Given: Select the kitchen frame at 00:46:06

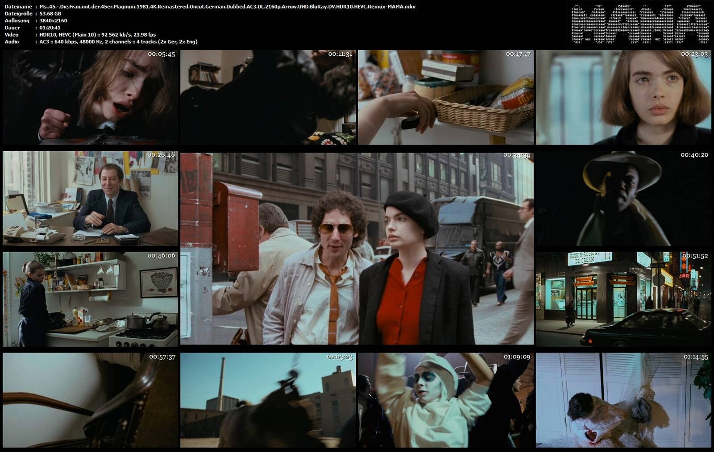Looking at the screenshot, I should point(90,299).
